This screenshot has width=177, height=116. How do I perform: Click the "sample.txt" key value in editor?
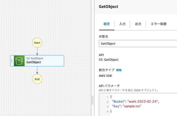132,106
